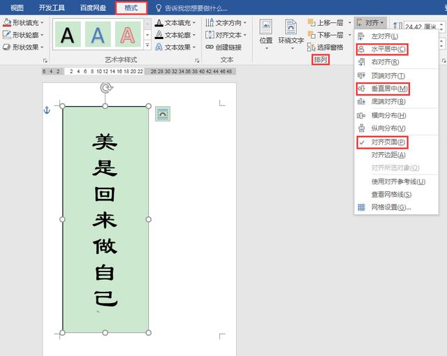Image resolution: width=447 pixels, height=356 pixels.
Task: Open 文字方向 dropdown
Action: 226,22
